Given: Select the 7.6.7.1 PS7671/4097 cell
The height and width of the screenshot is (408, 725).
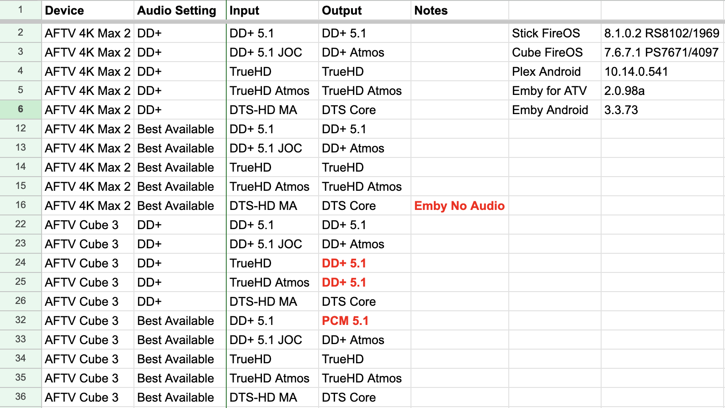Looking at the screenshot, I should pos(661,52).
